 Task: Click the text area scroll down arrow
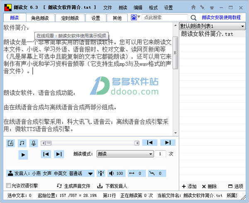(x=175, y=133)
